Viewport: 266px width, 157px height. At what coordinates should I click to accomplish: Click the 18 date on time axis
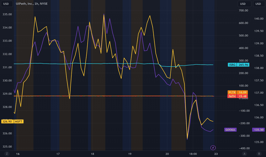click(x=92, y=154)
